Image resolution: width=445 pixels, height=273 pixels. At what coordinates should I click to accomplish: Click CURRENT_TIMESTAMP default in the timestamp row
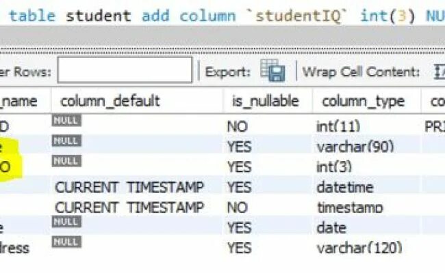coord(129,207)
